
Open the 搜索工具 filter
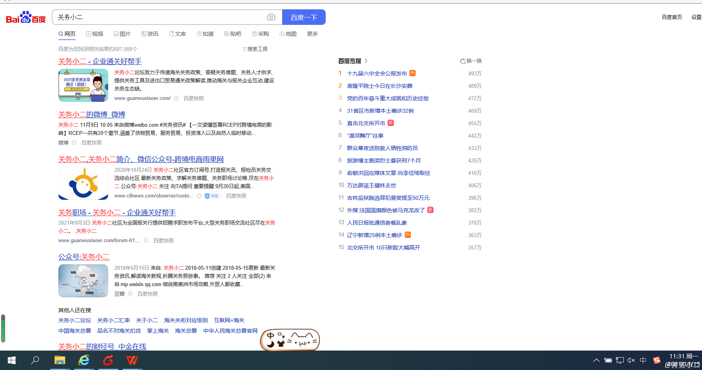[255, 49]
